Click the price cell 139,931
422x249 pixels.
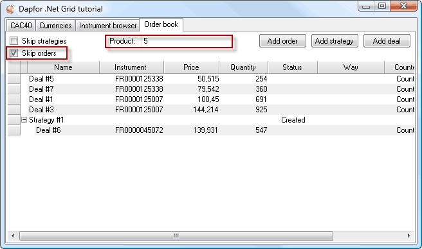[205, 130]
